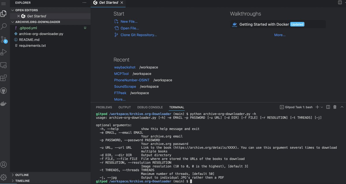Close the Get Started editor tab
The width and height of the screenshot is (346, 184).
(122, 3)
